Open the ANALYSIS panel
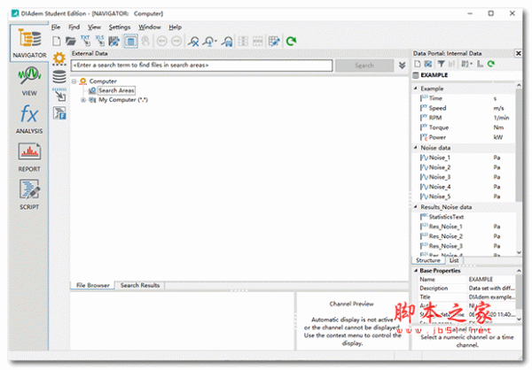 [29, 119]
